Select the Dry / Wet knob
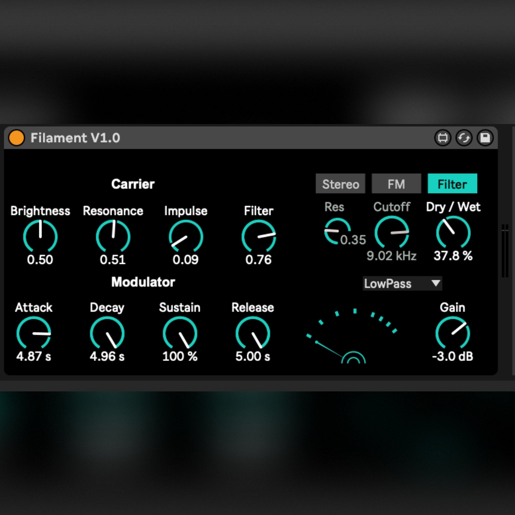Screen dimensions: 515x515 [453, 232]
